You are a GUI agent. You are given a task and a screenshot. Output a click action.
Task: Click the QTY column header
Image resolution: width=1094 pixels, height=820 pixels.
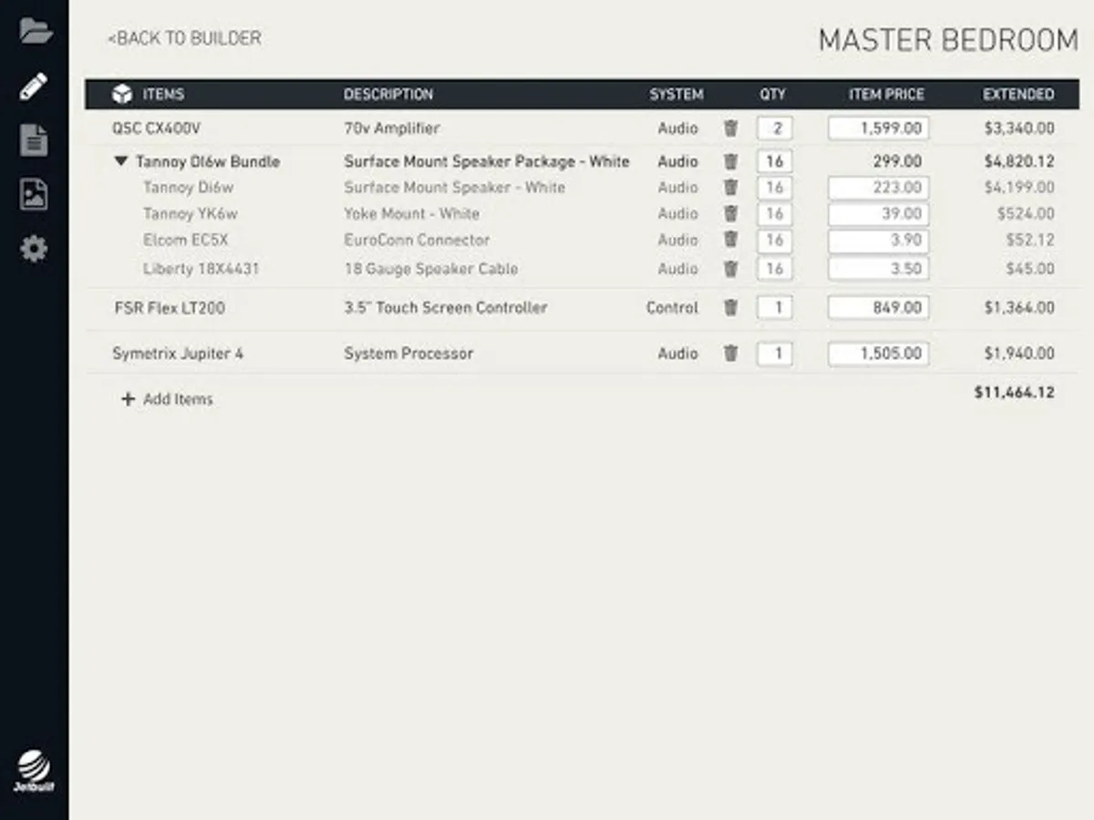(x=773, y=94)
